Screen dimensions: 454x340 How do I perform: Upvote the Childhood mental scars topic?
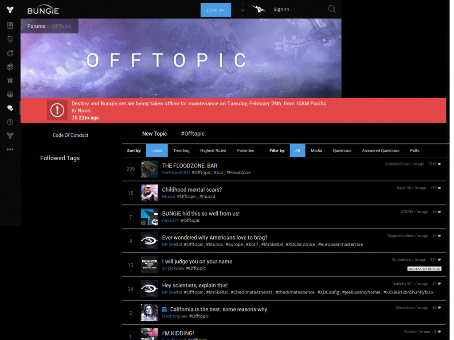point(131,187)
